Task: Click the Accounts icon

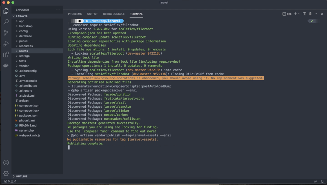Action: pos(6,163)
